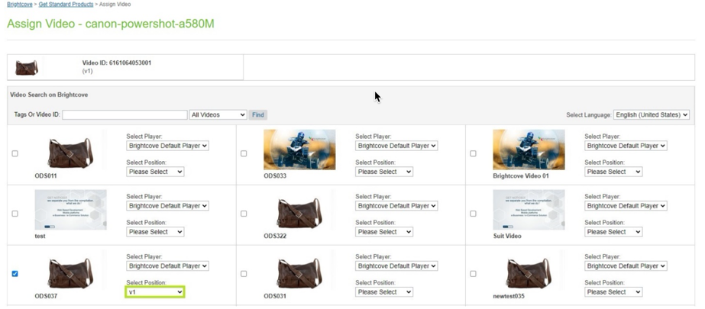Click the ODS011 handbag video thumbnail
The image size is (705, 309).
[x=70, y=150]
